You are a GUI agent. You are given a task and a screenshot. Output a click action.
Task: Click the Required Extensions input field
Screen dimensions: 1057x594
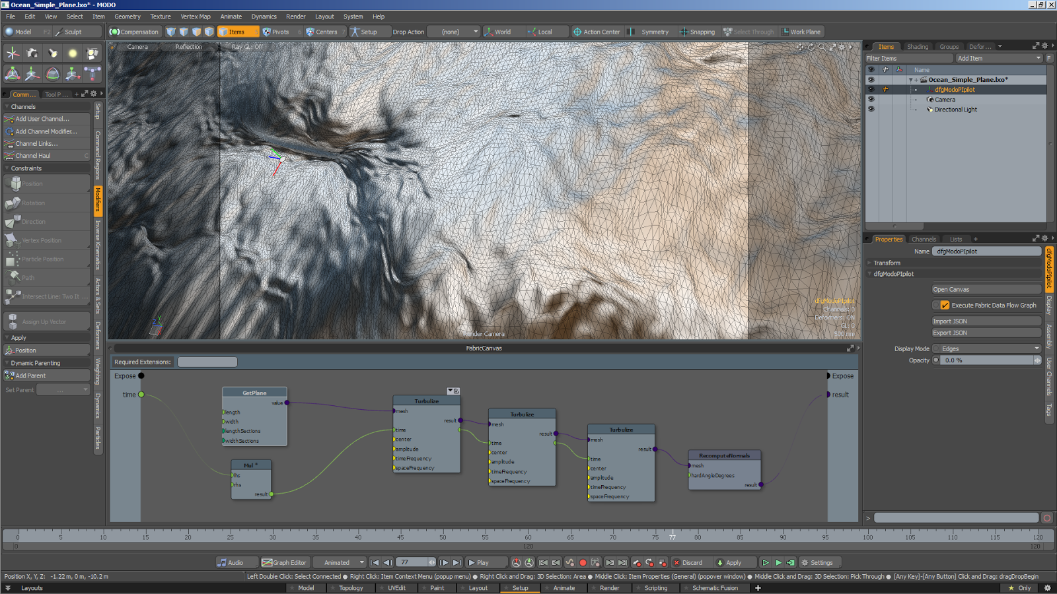click(207, 362)
